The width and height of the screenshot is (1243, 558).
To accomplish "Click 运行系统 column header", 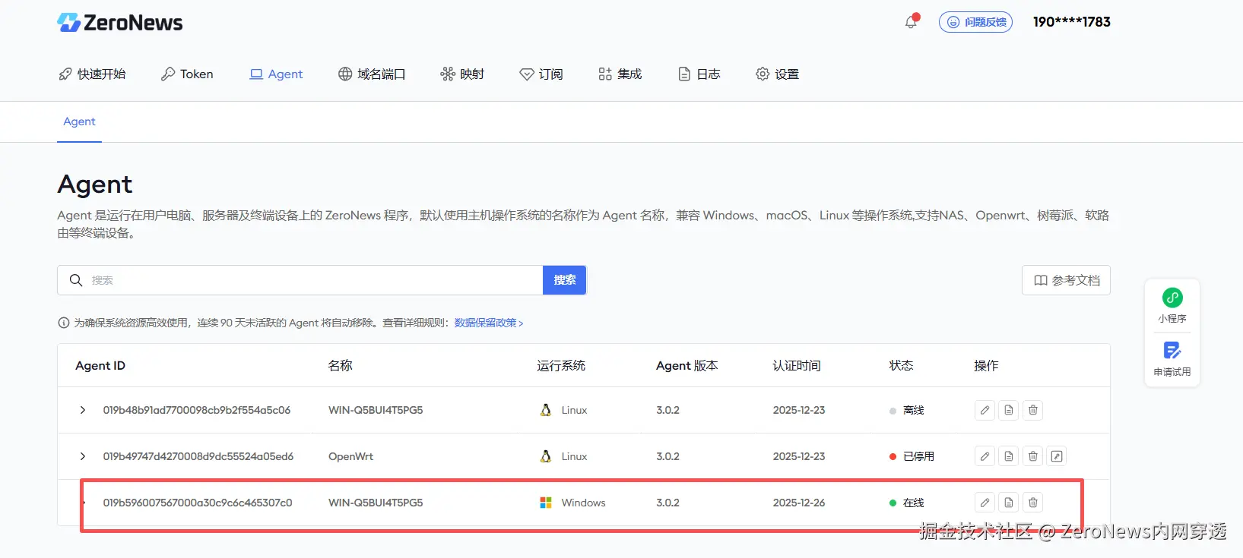I will (561, 365).
